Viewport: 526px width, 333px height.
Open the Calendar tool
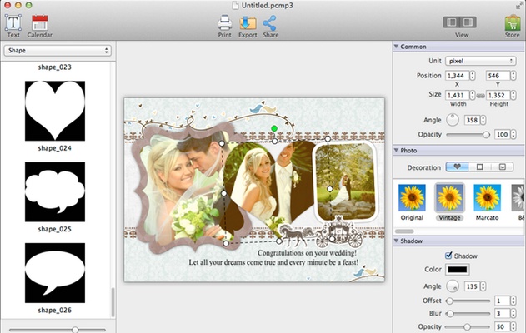pos(39,22)
